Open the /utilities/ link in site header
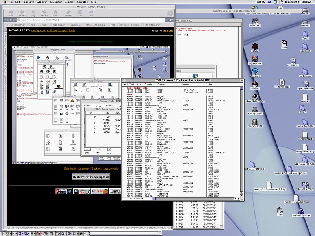Viewport: 315px width, 236px height. pos(52,31)
